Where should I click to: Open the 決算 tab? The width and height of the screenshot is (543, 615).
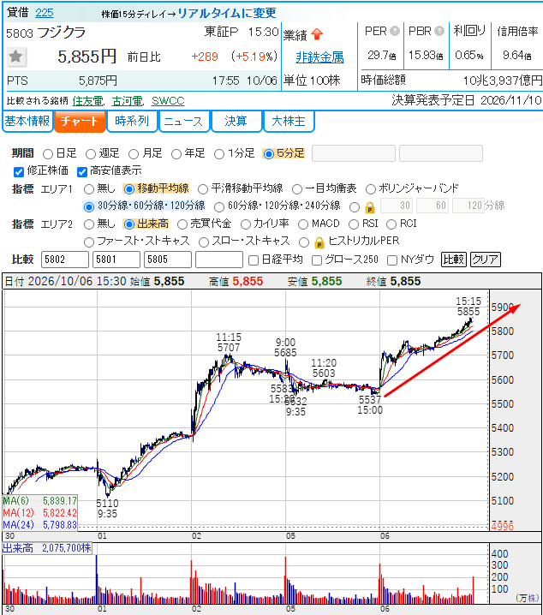pyautogui.click(x=236, y=121)
